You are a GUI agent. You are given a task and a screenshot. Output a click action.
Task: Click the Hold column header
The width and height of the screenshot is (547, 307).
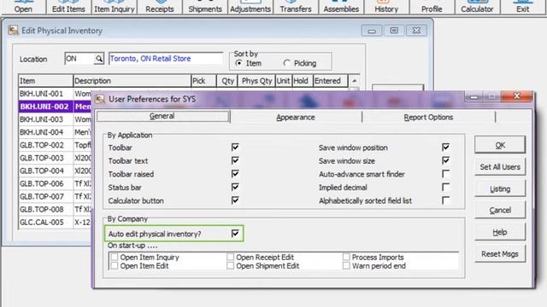(x=303, y=81)
